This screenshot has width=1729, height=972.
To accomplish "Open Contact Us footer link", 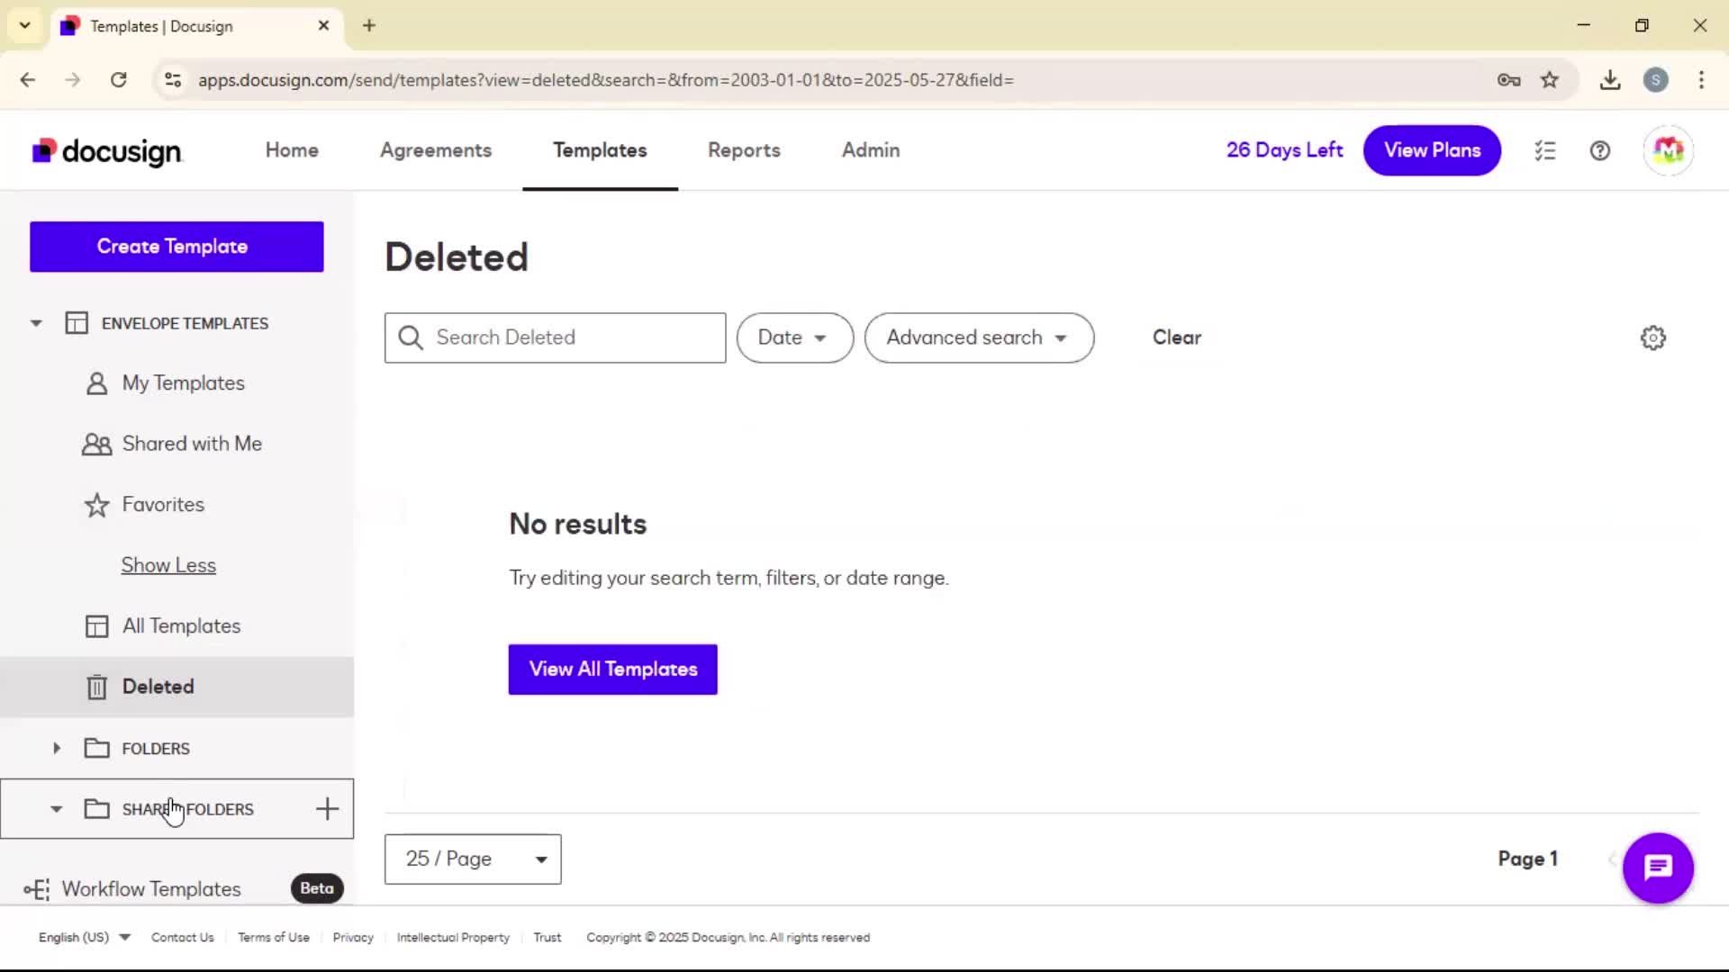I will tap(183, 938).
